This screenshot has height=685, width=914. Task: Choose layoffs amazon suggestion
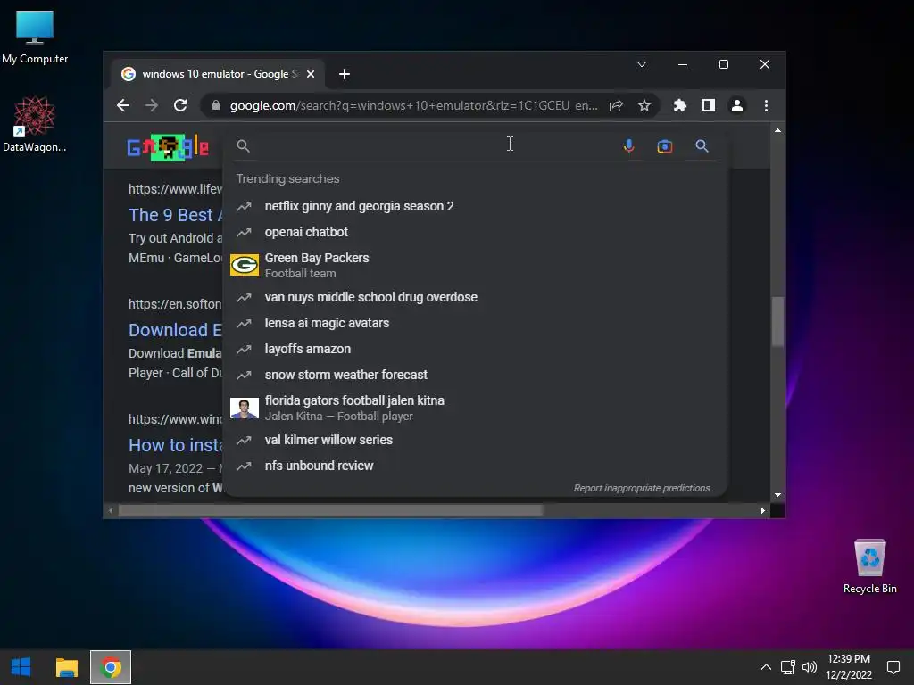click(475, 349)
